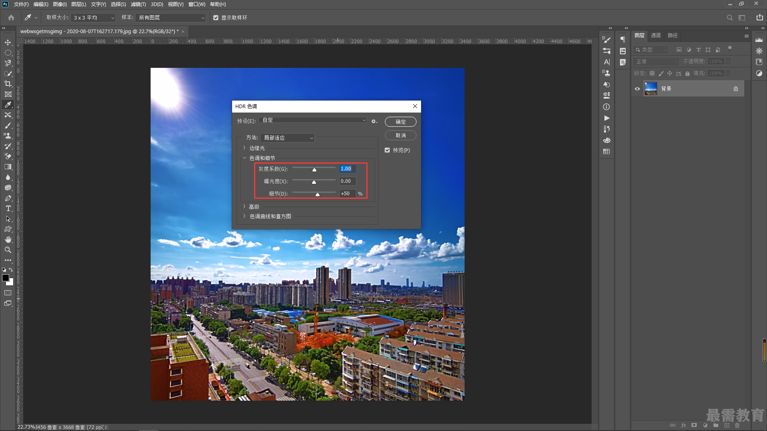Switch to the Paths tab
767x431 pixels.
point(673,36)
